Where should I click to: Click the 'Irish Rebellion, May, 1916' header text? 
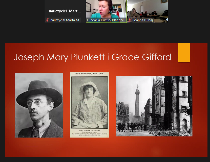click(x=90, y=74)
